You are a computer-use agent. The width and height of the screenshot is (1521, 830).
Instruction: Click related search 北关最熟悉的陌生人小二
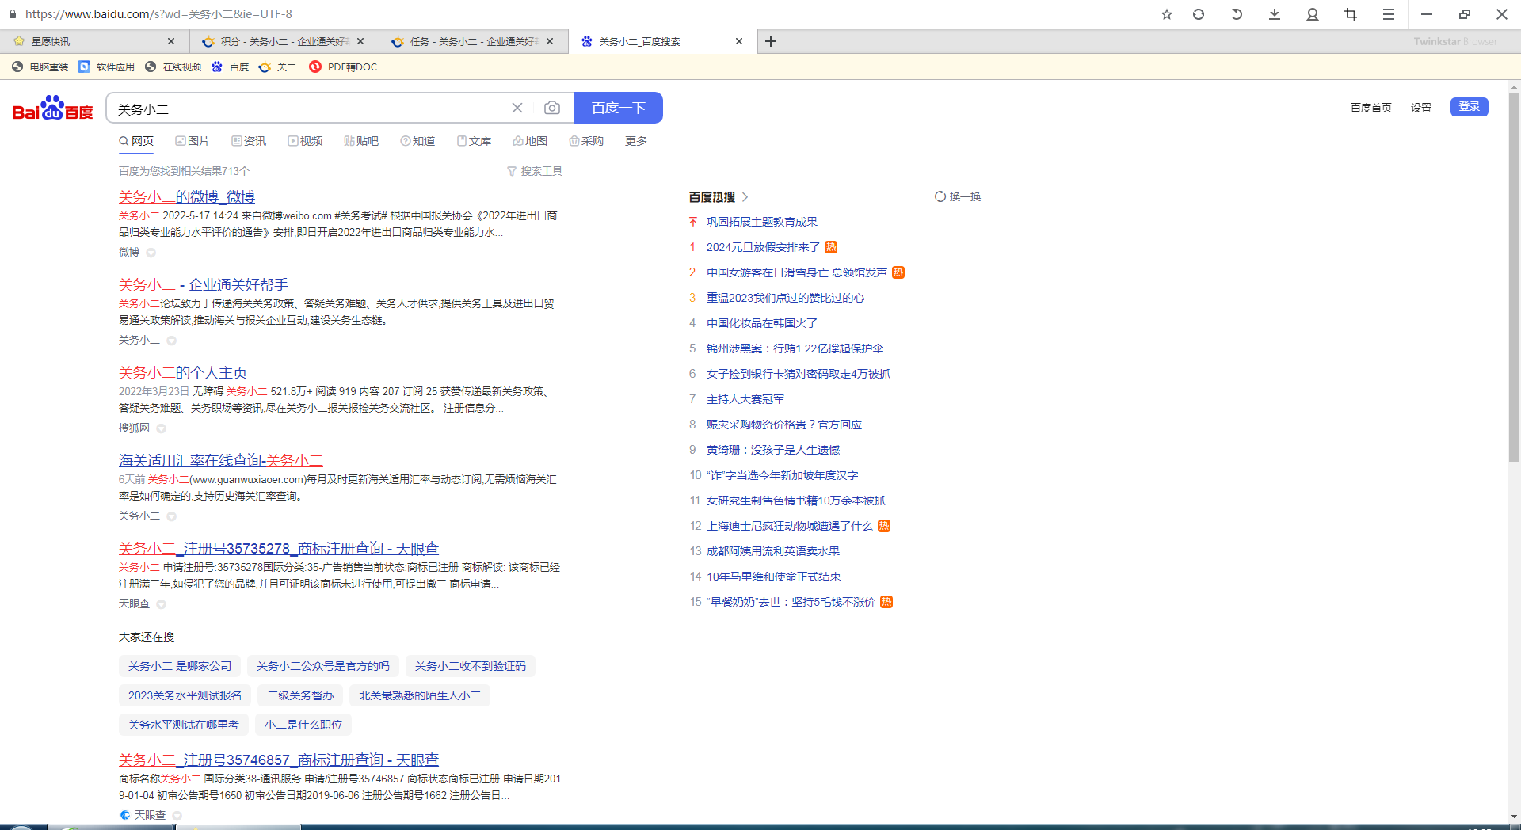420,695
